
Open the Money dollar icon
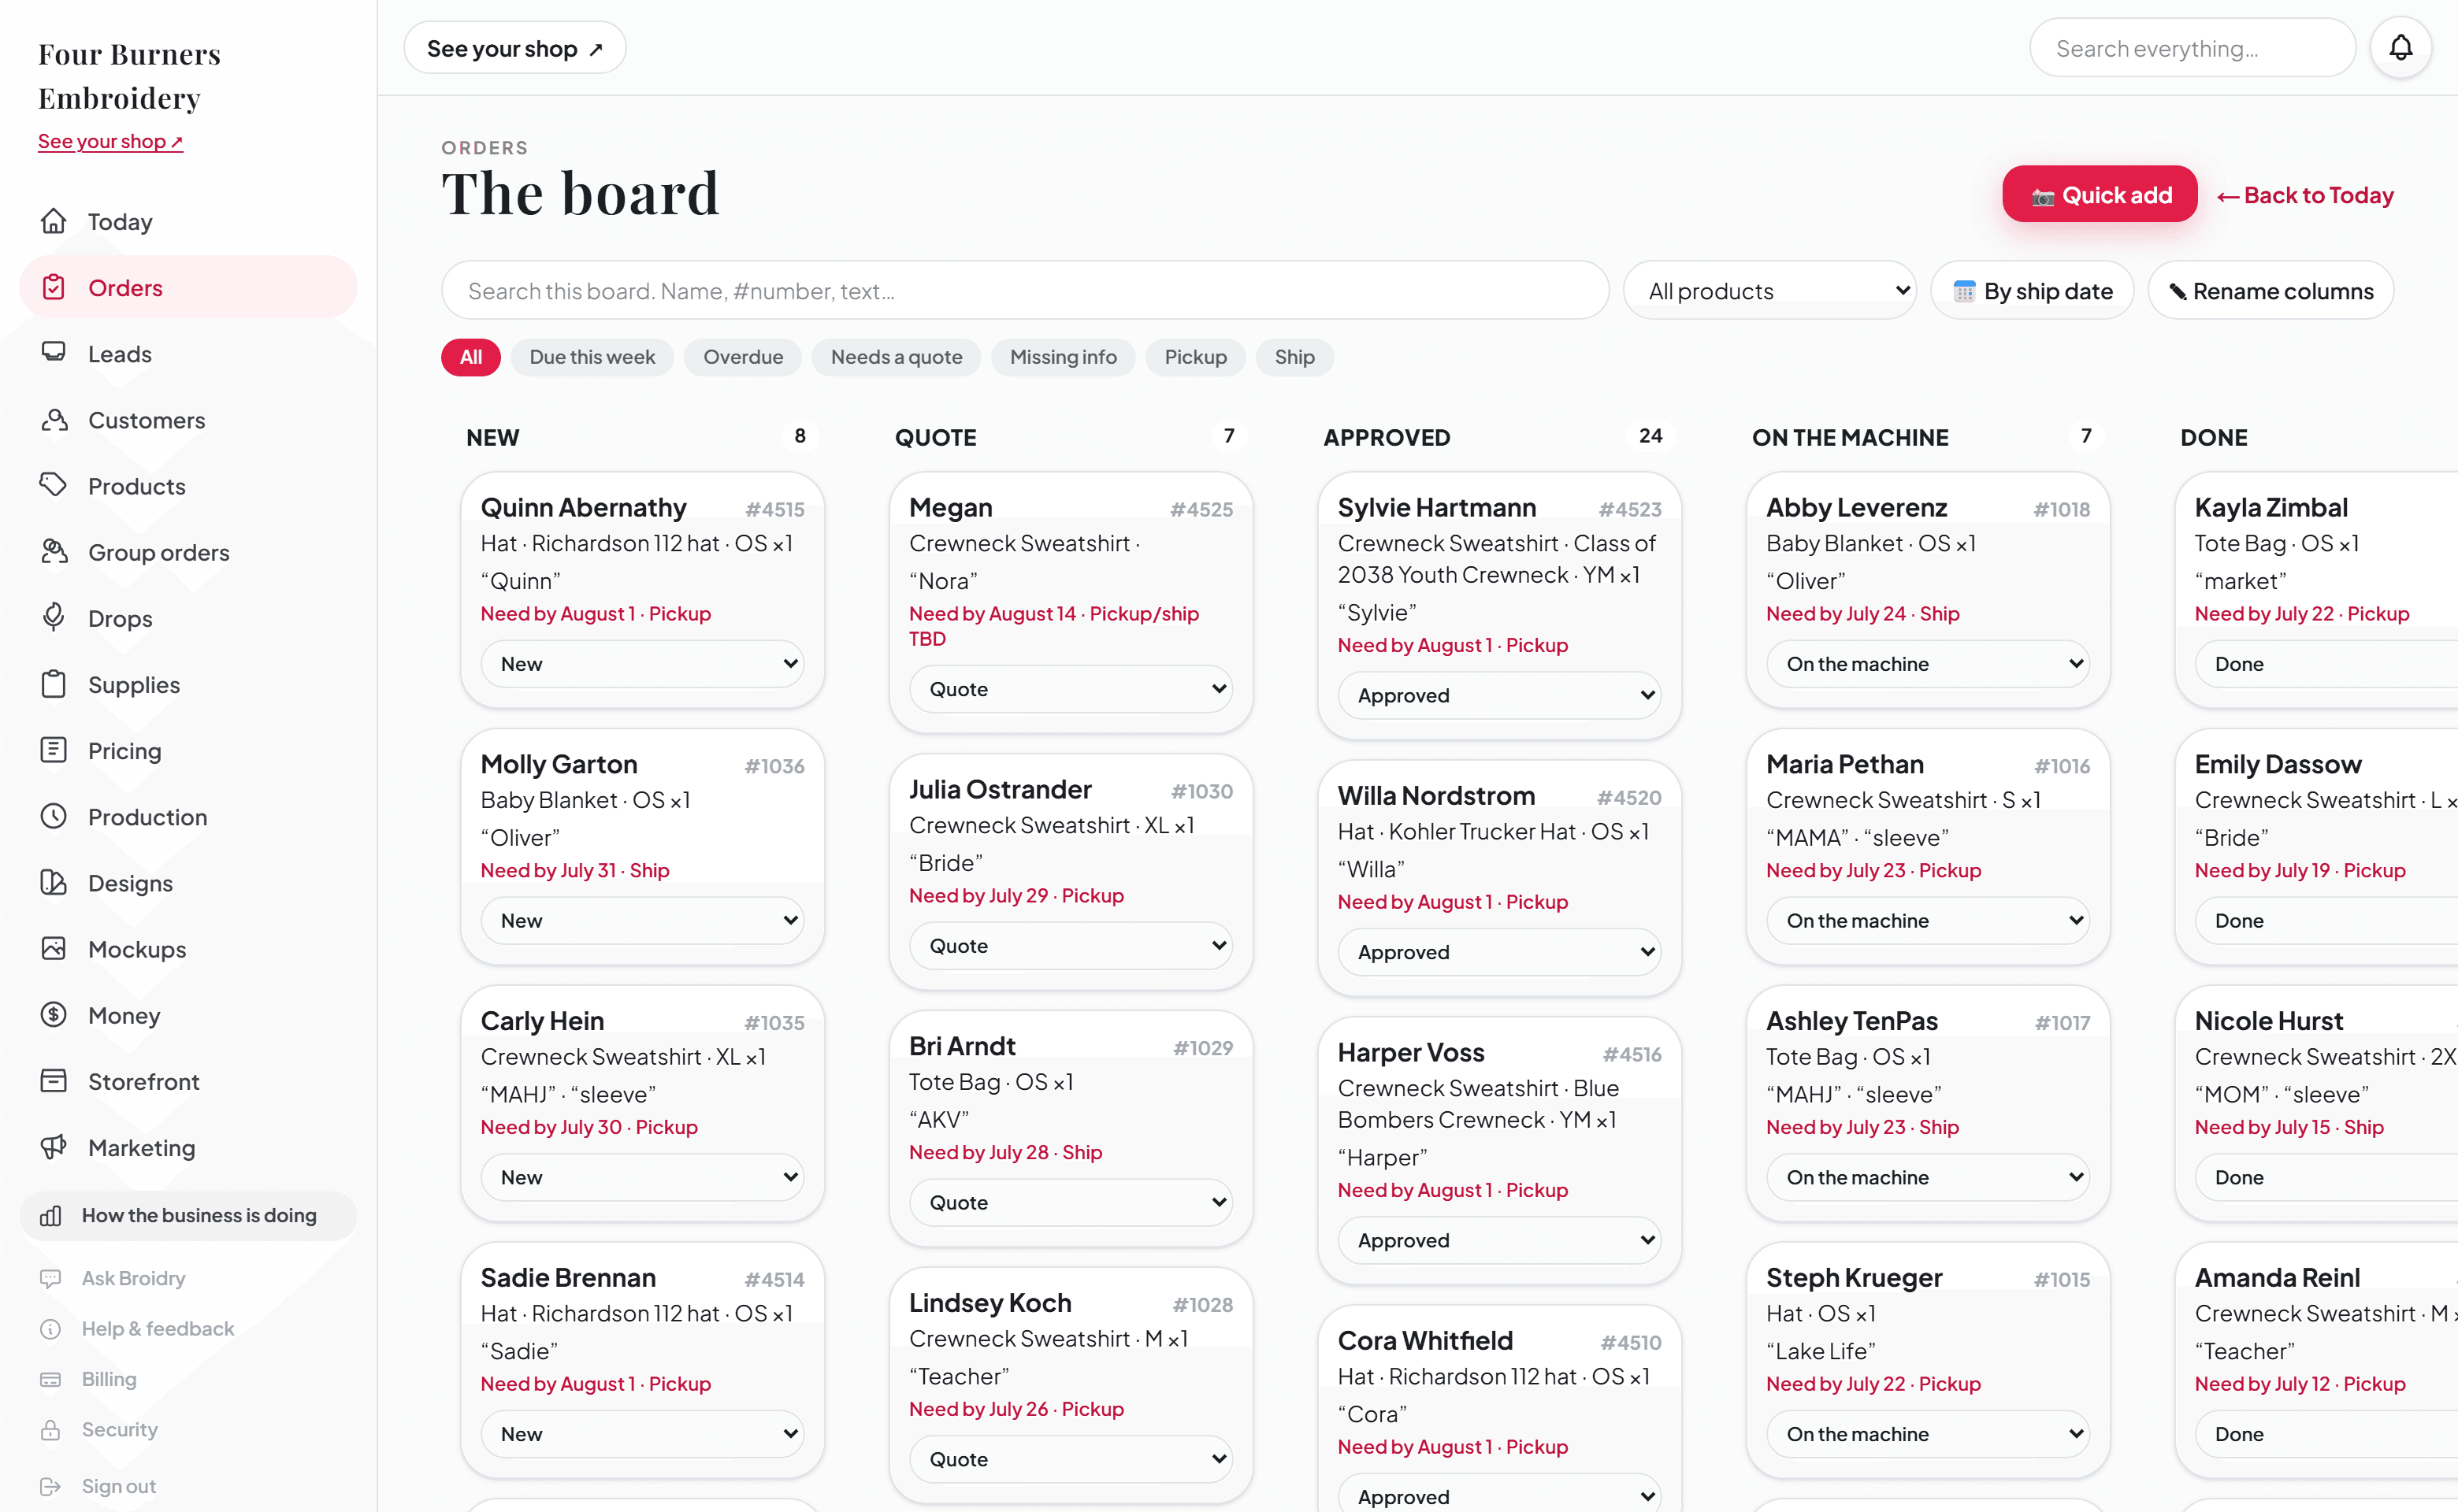pos(54,1015)
